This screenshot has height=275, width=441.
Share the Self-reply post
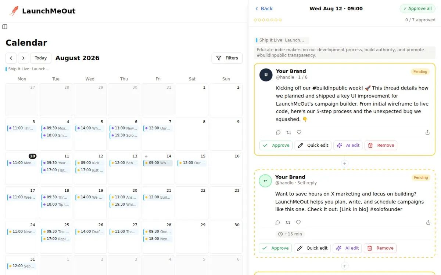point(428,222)
